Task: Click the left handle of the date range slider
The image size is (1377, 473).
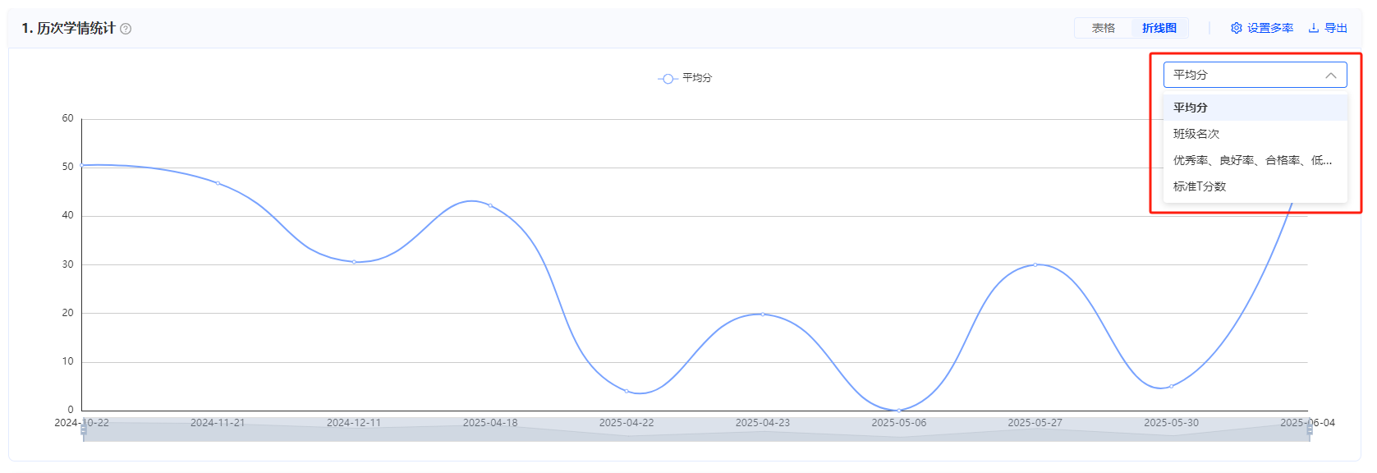Action: pos(84,429)
